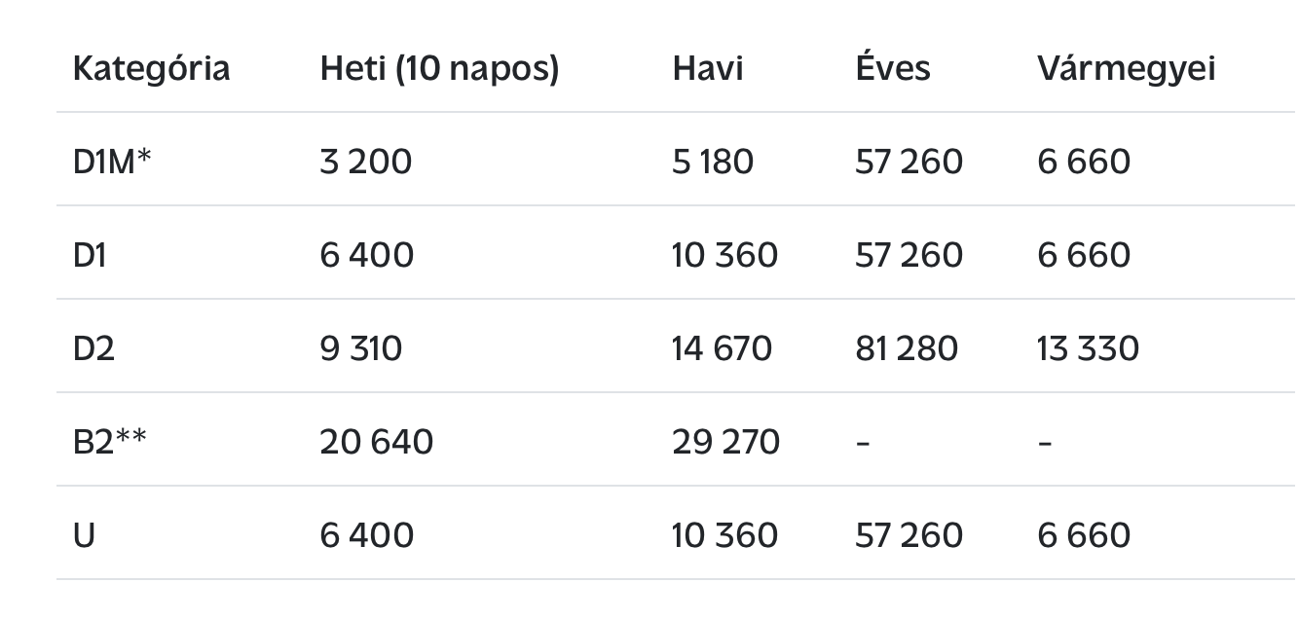Select the 81 280 yearly price
Viewport: 1299px width, 619px height.
(x=907, y=347)
